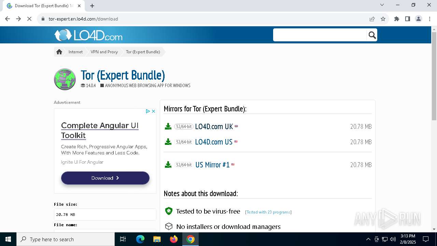Click the green download arrow for LO4D.com UK

point(168,126)
